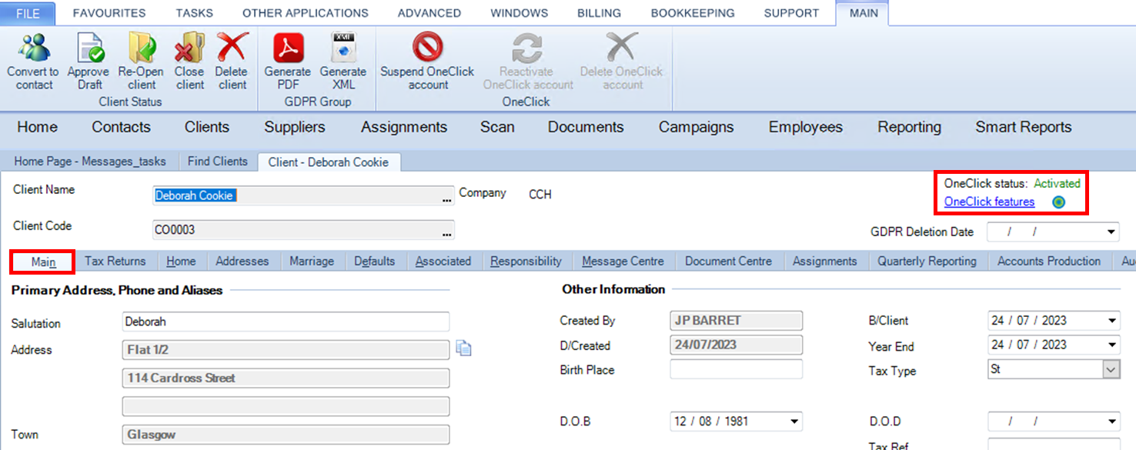This screenshot has width=1136, height=450.
Task: Open the Tax Returns client tab
Action: click(115, 262)
